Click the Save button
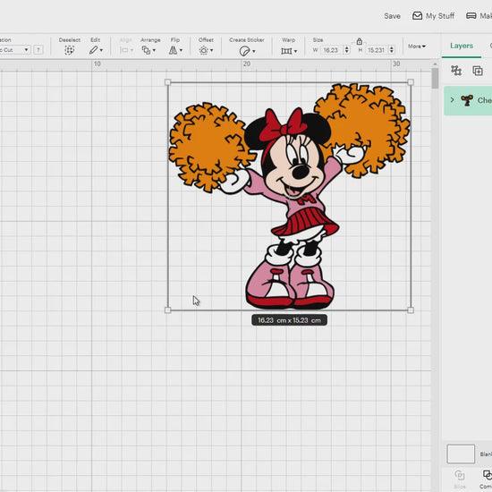492x492 pixels. [x=392, y=16]
